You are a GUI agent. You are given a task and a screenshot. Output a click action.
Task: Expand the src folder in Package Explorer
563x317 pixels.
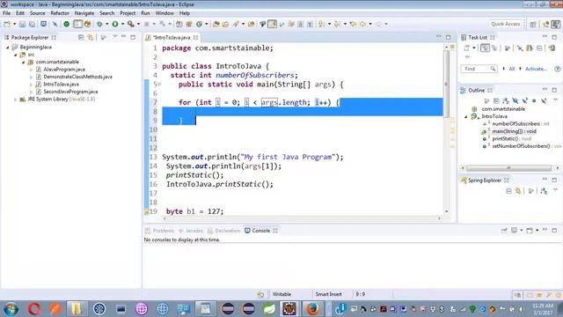[16, 55]
